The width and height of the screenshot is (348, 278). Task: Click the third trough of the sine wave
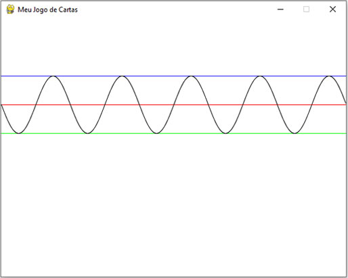[x=157, y=133]
